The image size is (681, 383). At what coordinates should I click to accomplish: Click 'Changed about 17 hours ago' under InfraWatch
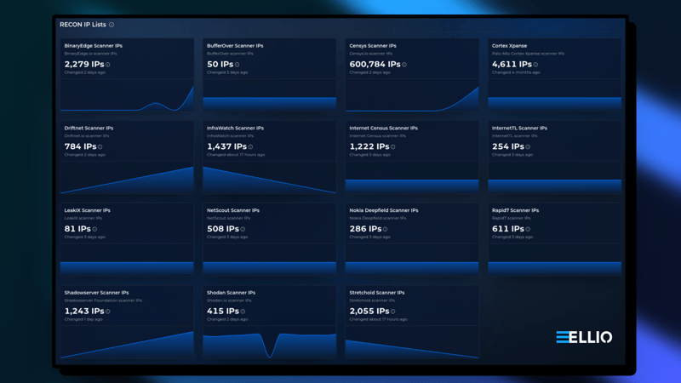click(236, 155)
